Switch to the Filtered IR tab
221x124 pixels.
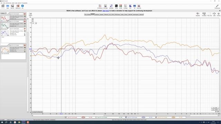(x=106, y=14)
